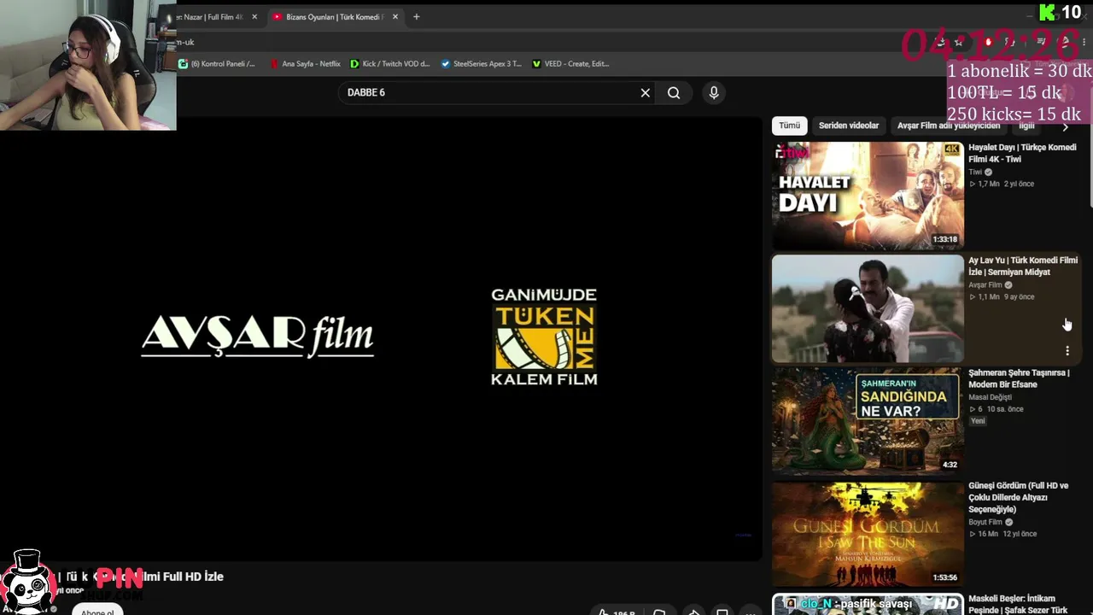
Task: Visit the Avşar Film channel on Ay Lav Yu
Action: (985, 285)
